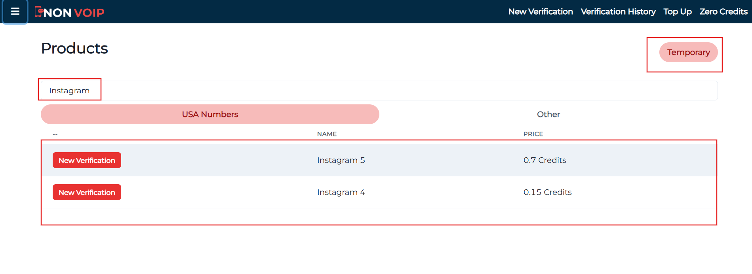Image resolution: width=752 pixels, height=274 pixels.
Task: Select the Temporary numbers toggle
Action: pyautogui.click(x=688, y=52)
